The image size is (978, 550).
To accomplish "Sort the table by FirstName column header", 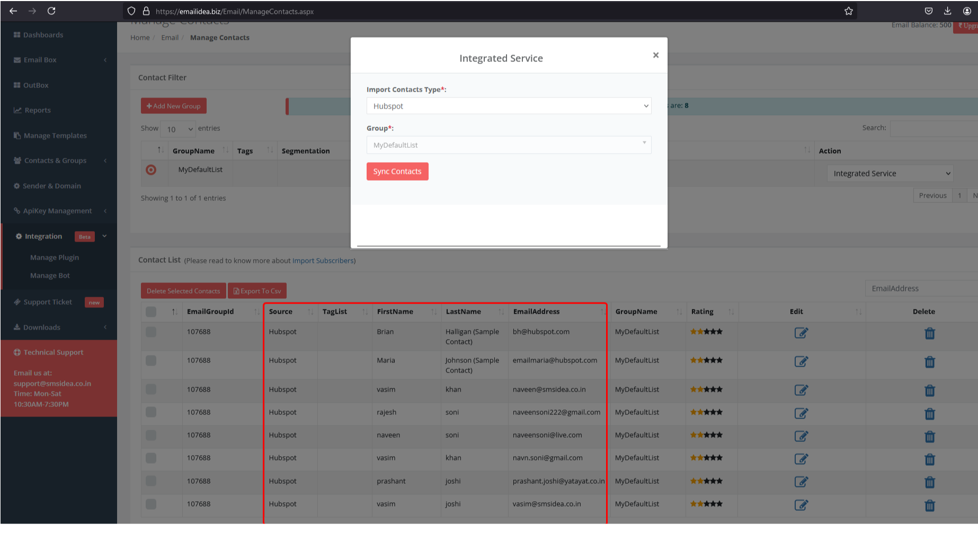I will click(x=395, y=312).
